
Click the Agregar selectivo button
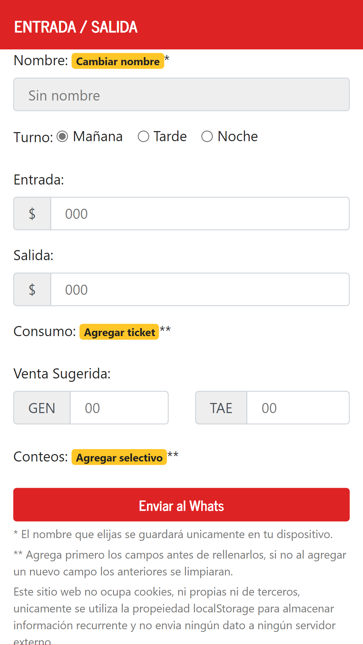click(x=119, y=457)
